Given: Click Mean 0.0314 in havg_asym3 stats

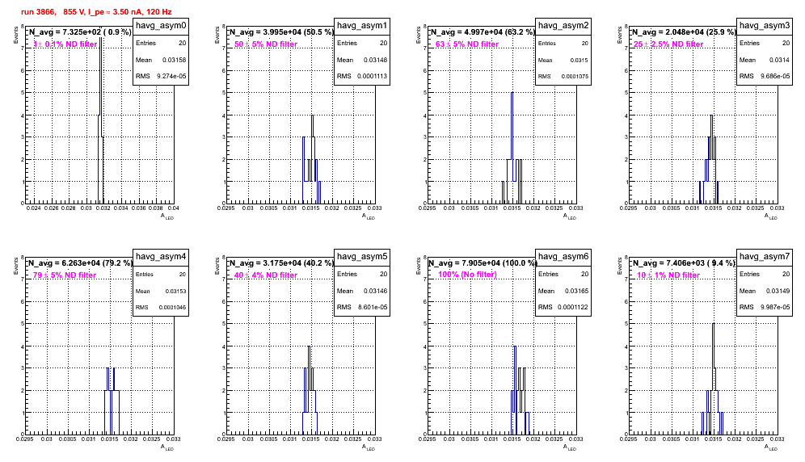Looking at the screenshot, I should (765, 60).
